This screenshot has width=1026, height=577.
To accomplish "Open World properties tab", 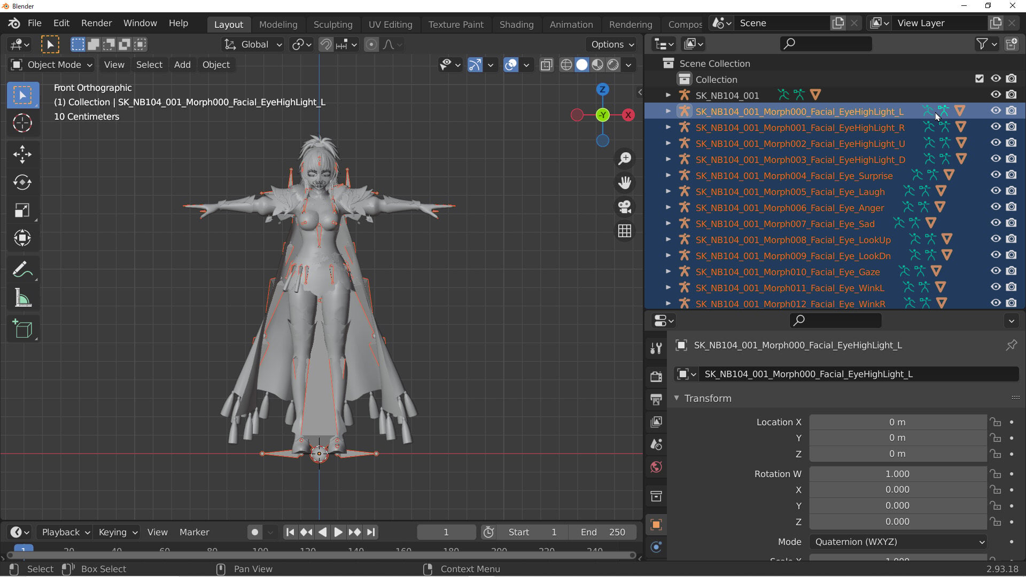I will (656, 467).
